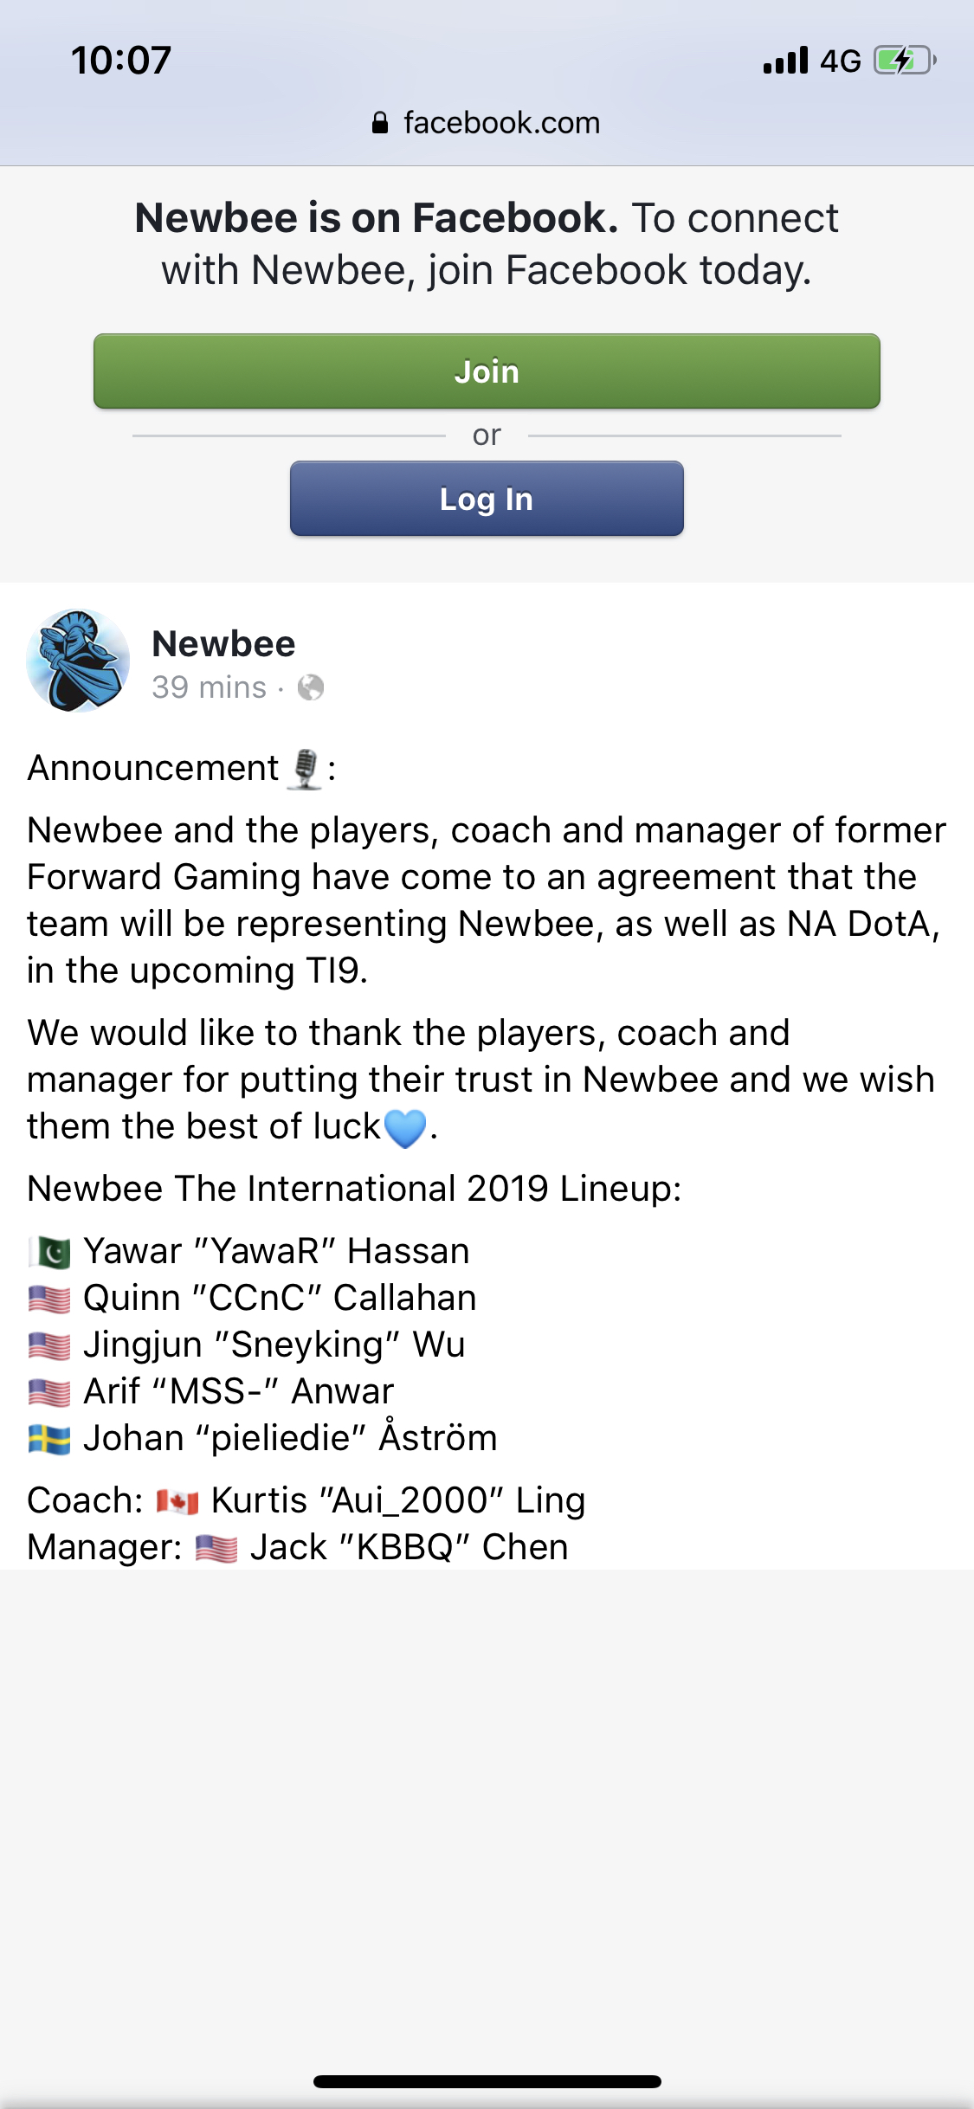Open the Newbee profile picture
974x2109 pixels.
(78, 661)
